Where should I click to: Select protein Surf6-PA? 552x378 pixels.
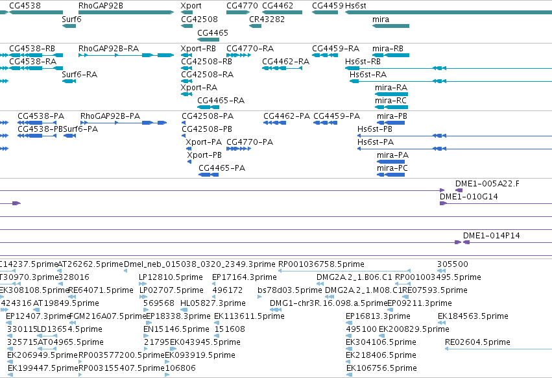[69, 136]
